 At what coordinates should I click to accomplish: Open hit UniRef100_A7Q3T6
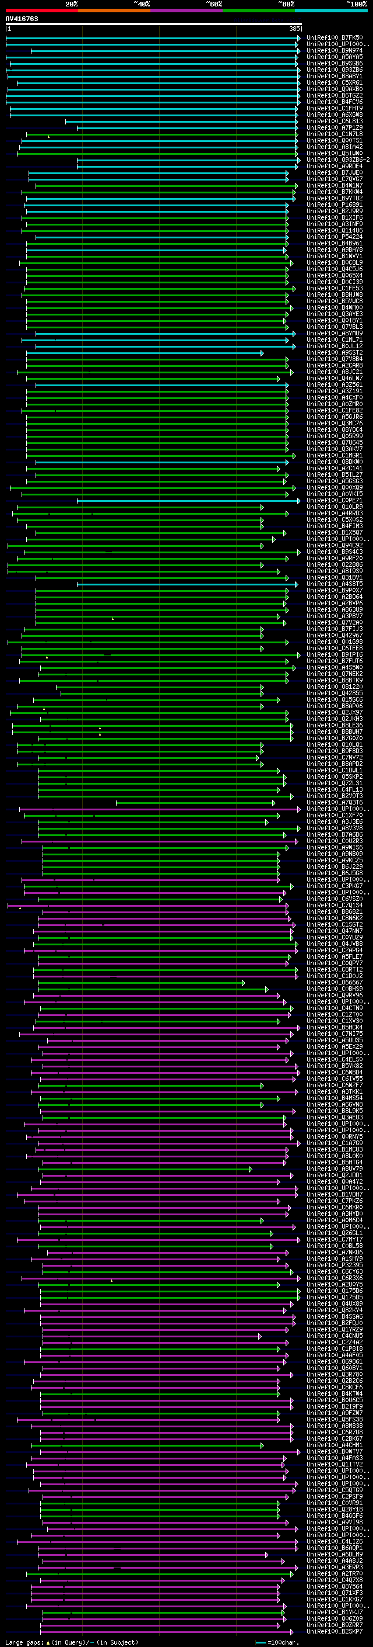334,802
